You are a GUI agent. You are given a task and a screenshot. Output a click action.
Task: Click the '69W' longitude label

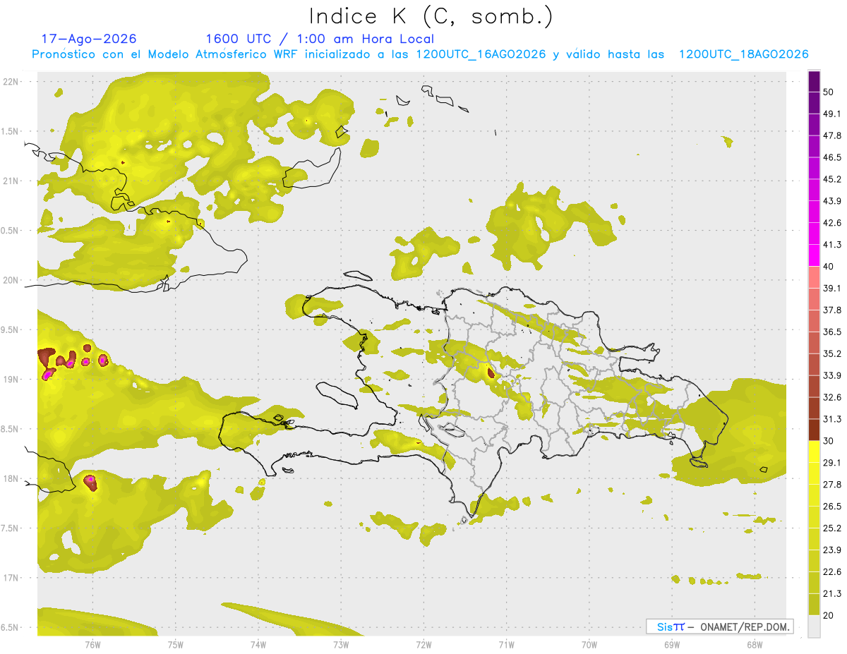[671, 645]
